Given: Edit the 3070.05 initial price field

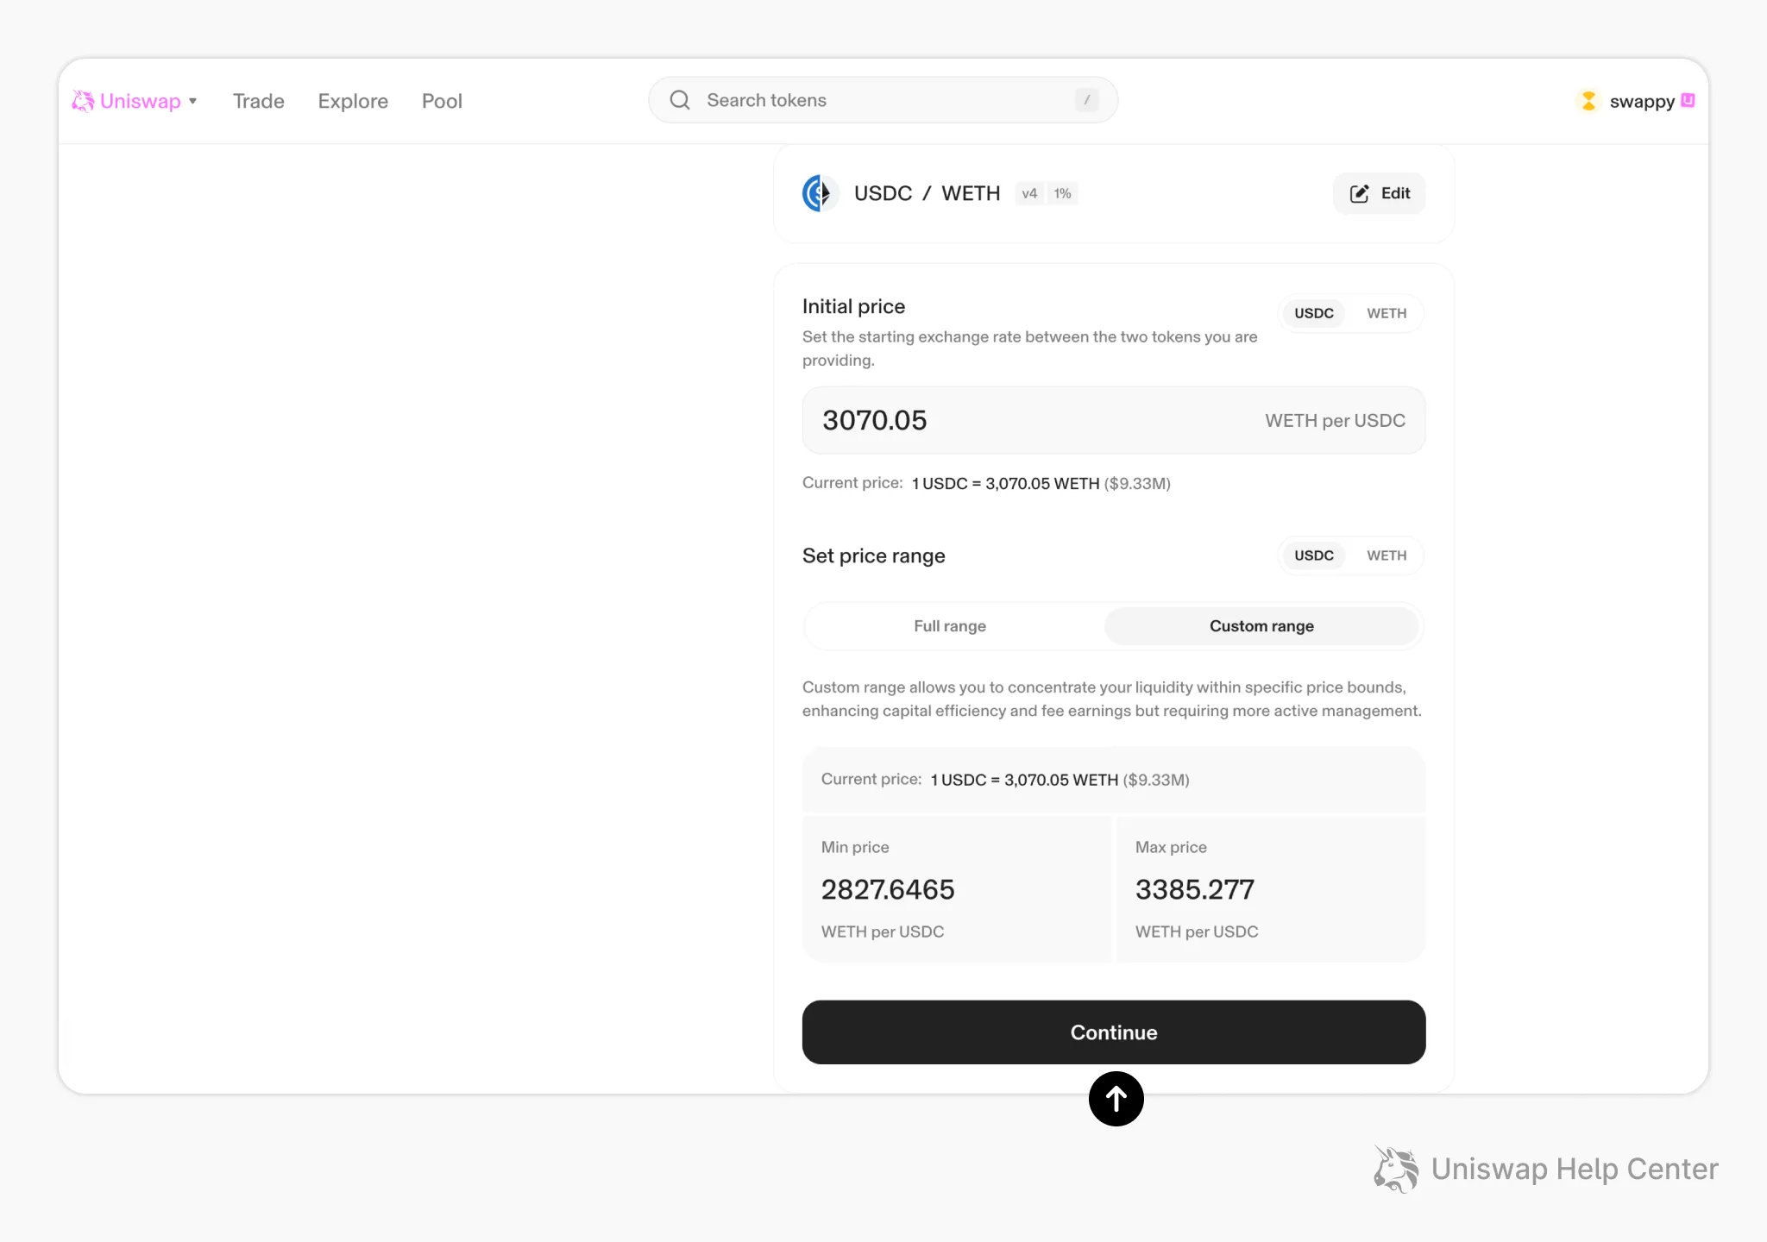Looking at the screenshot, I should 1114,420.
